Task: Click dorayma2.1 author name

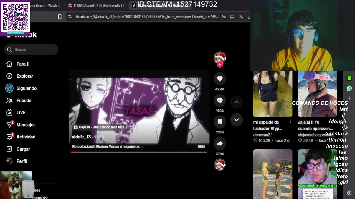Action: click(263, 135)
